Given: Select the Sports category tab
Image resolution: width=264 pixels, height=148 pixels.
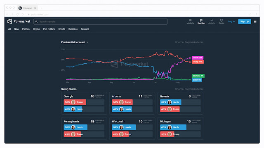Looking at the screenshot, I should (61, 29).
